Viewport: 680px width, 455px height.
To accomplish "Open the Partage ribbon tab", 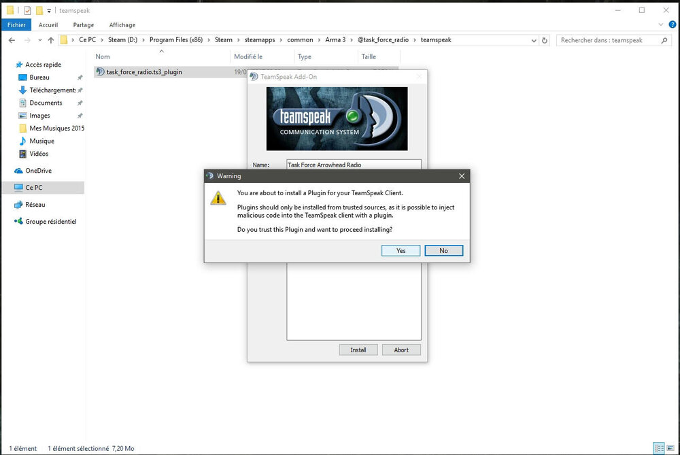I will pos(83,24).
